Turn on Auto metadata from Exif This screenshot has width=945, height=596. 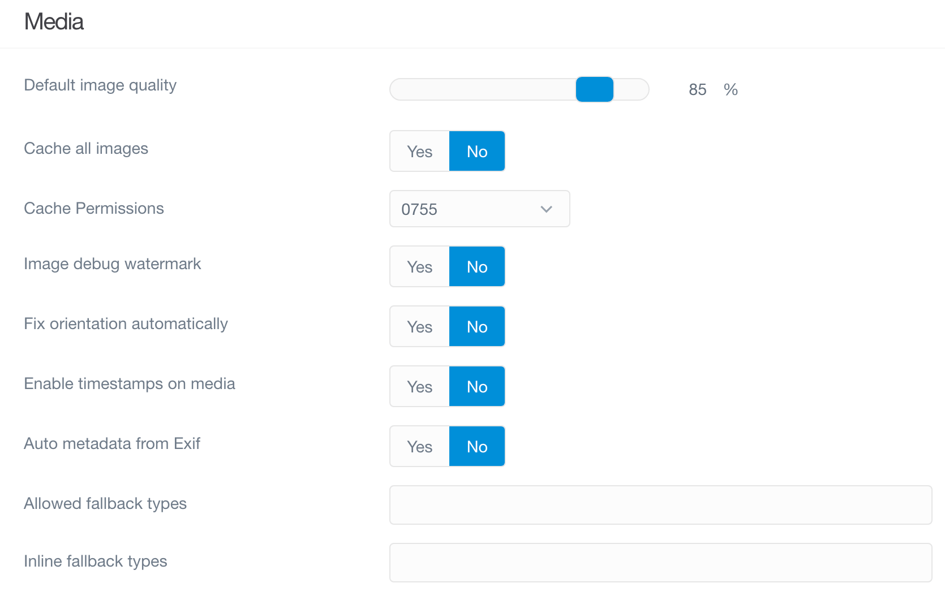[x=419, y=446]
